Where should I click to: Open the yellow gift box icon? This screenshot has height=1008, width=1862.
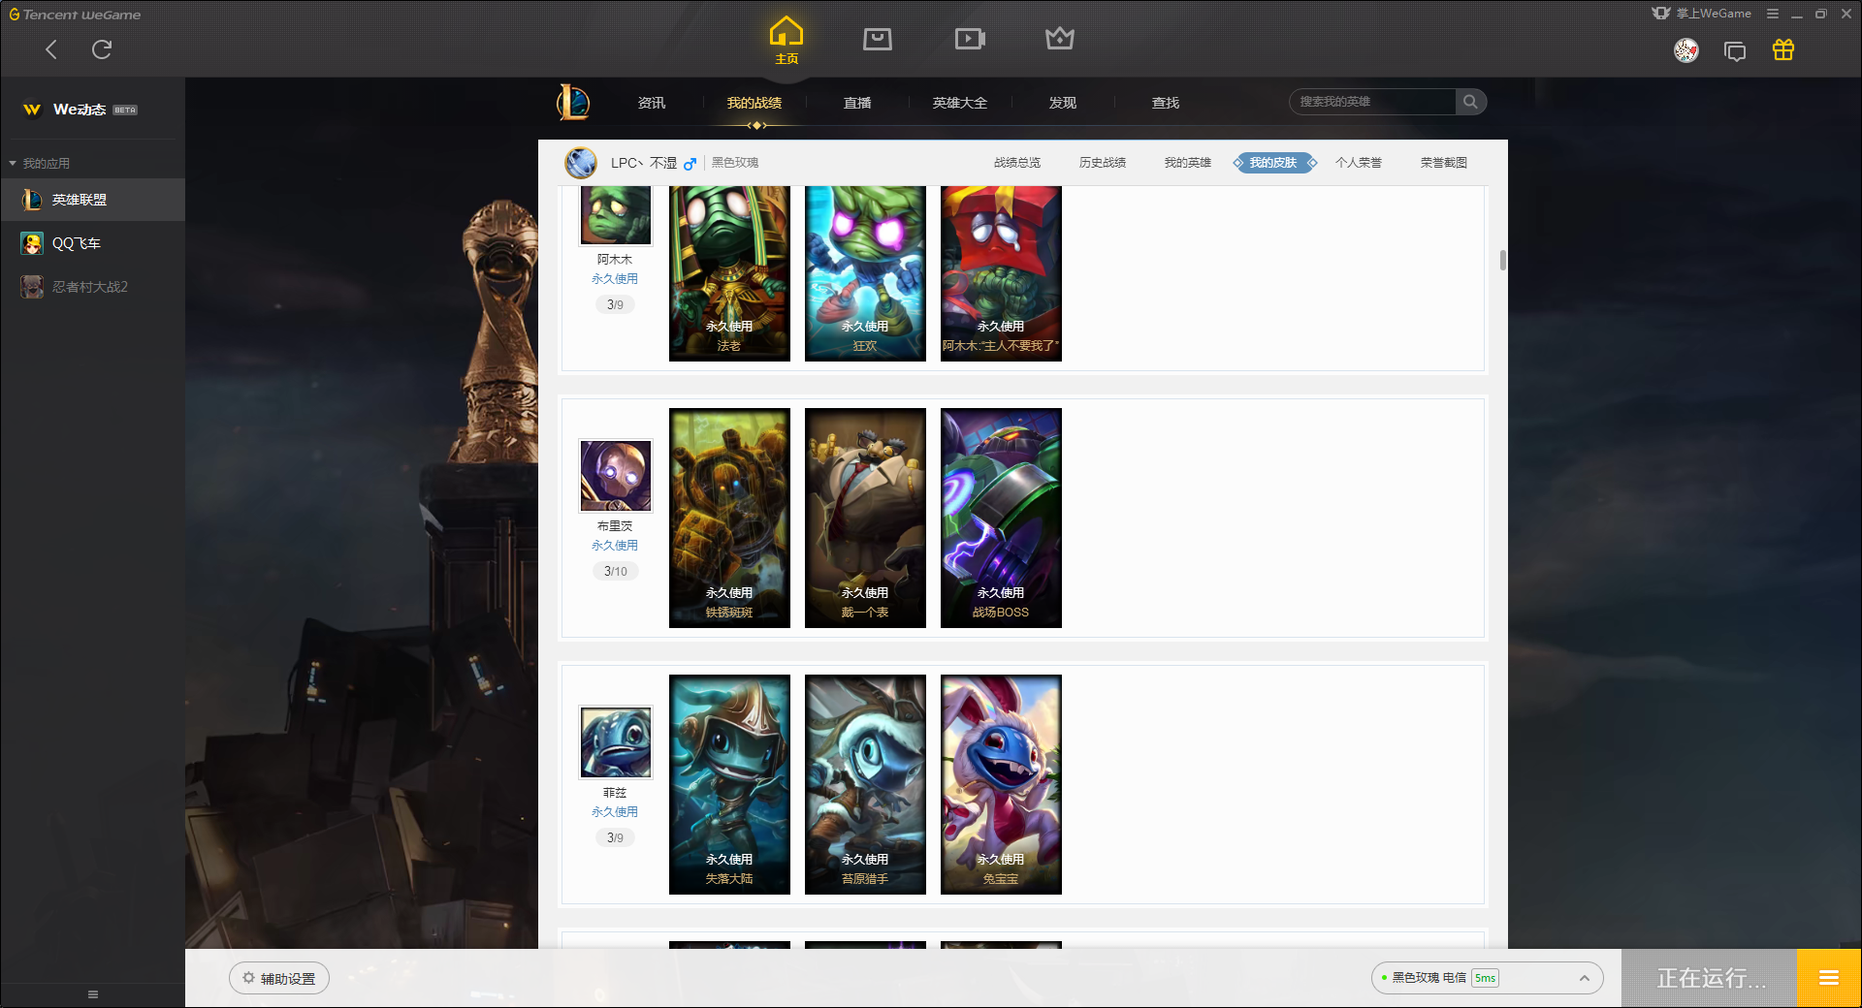pyautogui.click(x=1783, y=50)
